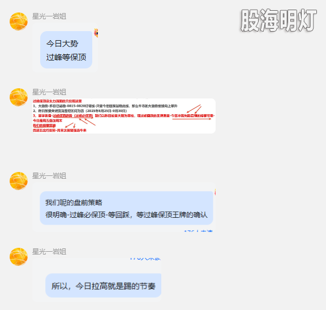The image size is (326, 310).
Task: Click the avatar beside the 今日拉高 message
Action: point(19,257)
